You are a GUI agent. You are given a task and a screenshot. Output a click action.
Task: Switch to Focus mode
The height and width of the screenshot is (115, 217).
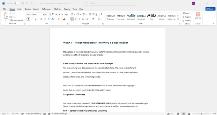(170, 114)
